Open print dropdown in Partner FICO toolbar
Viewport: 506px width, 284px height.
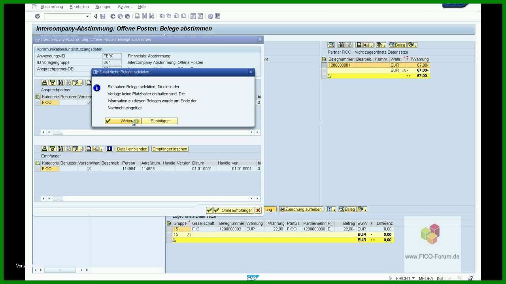pyautogui.click(x=359, y=45)
